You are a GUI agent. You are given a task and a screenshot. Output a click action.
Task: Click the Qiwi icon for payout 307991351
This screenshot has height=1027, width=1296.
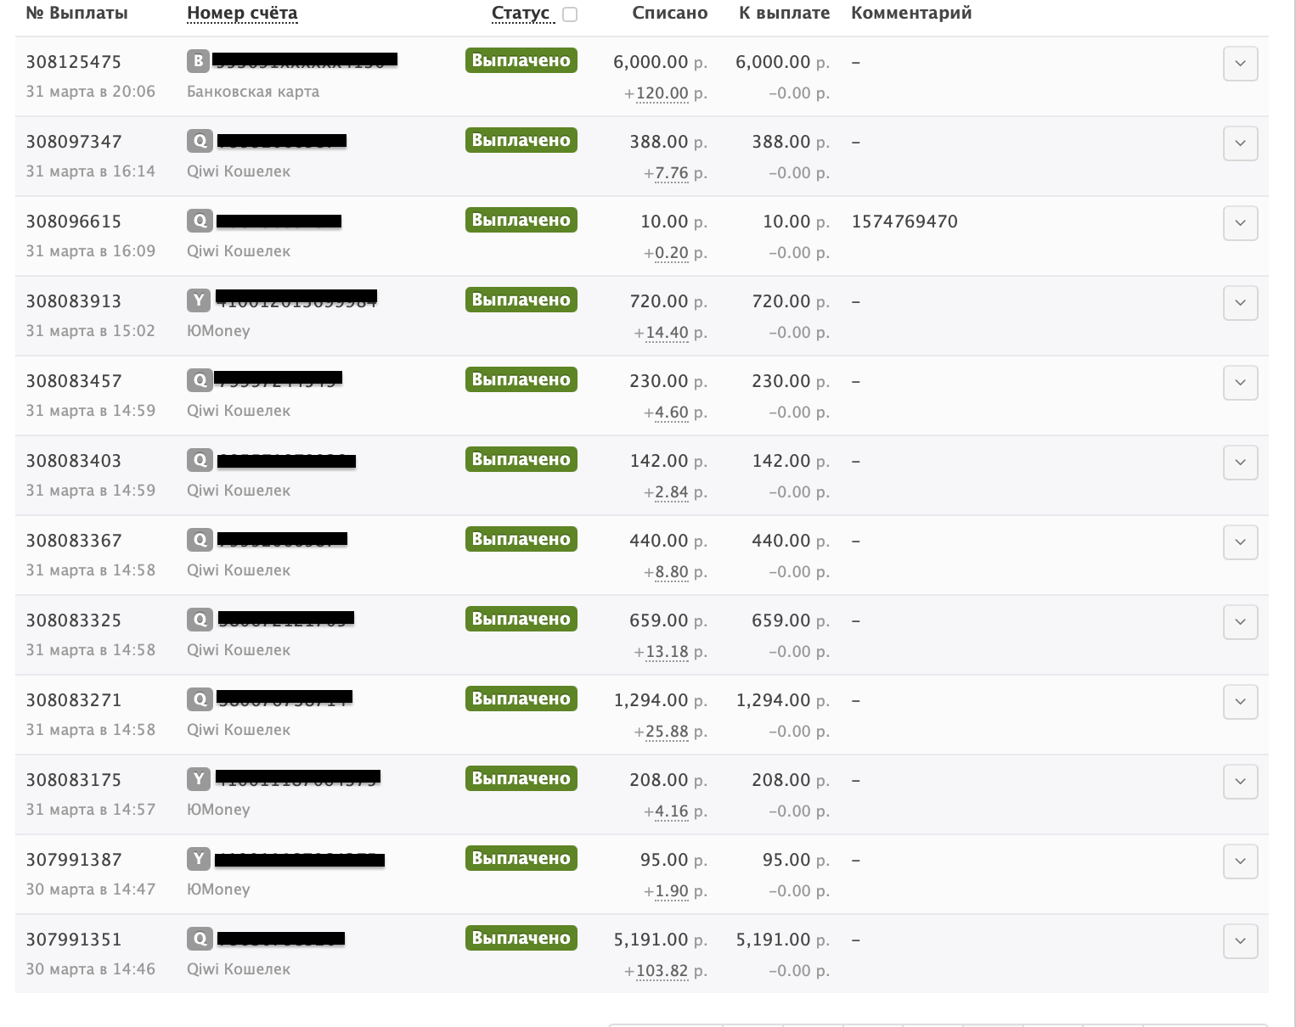(200, 939)
